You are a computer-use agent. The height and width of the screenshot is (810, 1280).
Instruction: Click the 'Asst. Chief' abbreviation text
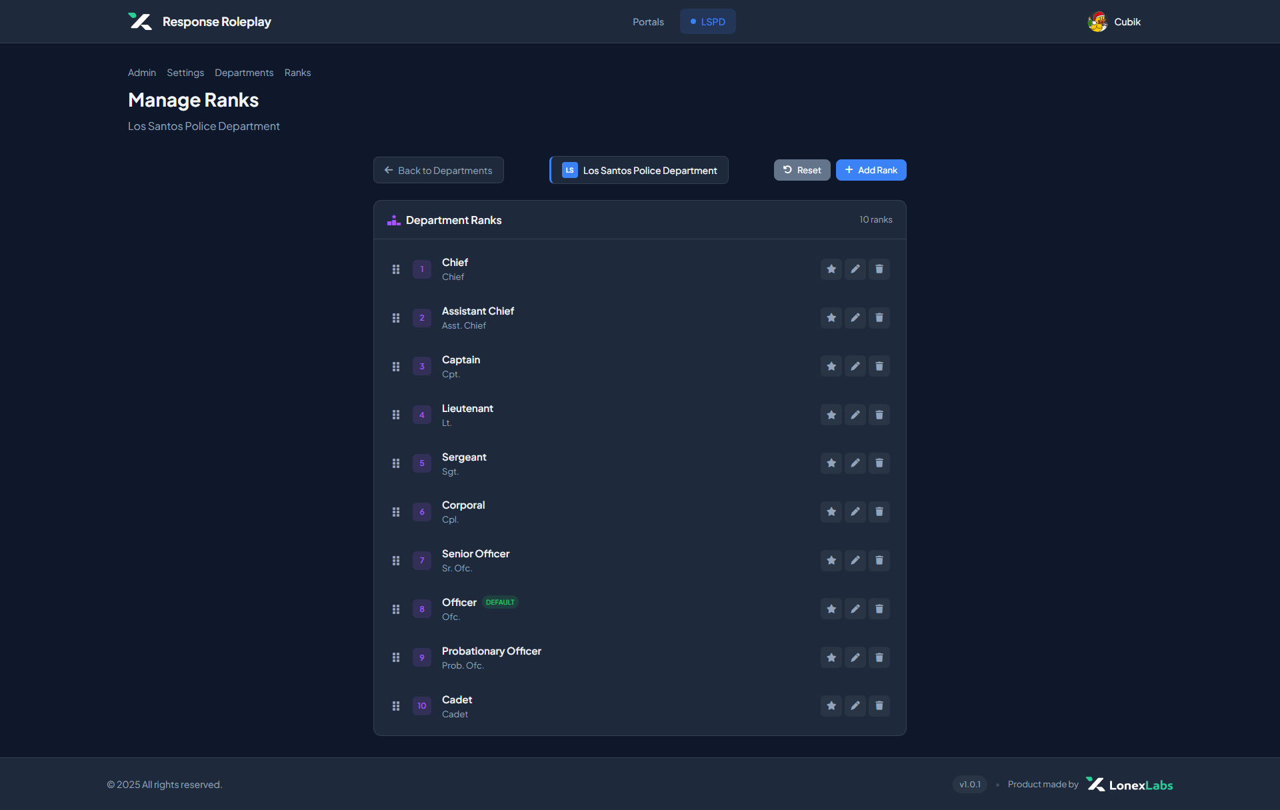[464, 325]
